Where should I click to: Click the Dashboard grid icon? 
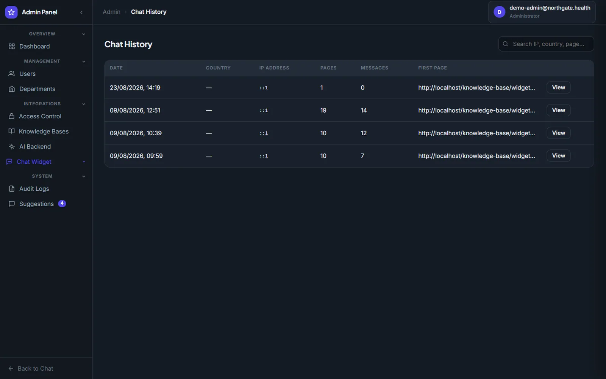[12, 46]
